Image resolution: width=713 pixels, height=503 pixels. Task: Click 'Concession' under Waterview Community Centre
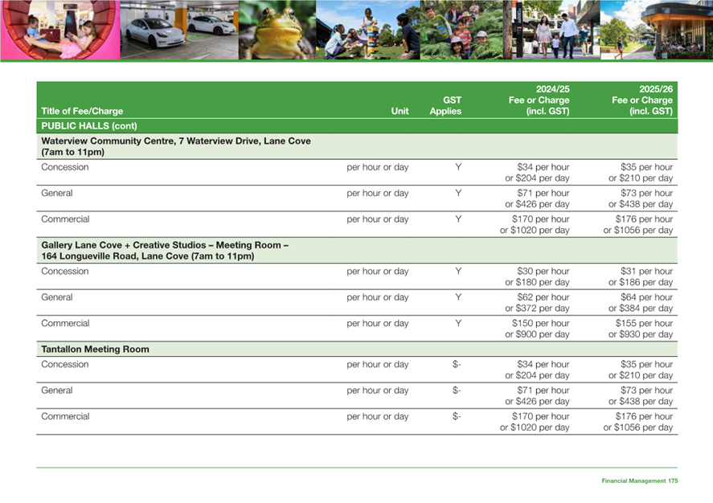(x=65, y=167)
